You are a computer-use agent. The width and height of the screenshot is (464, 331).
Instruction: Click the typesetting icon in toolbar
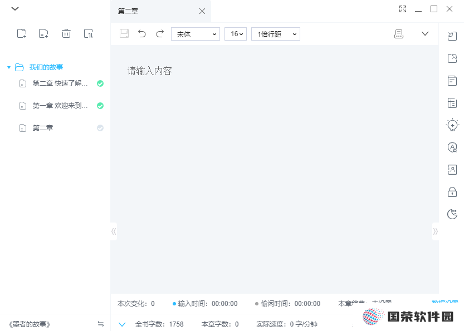[399, 34]
